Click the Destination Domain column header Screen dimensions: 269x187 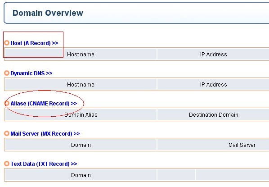[213, 114]
